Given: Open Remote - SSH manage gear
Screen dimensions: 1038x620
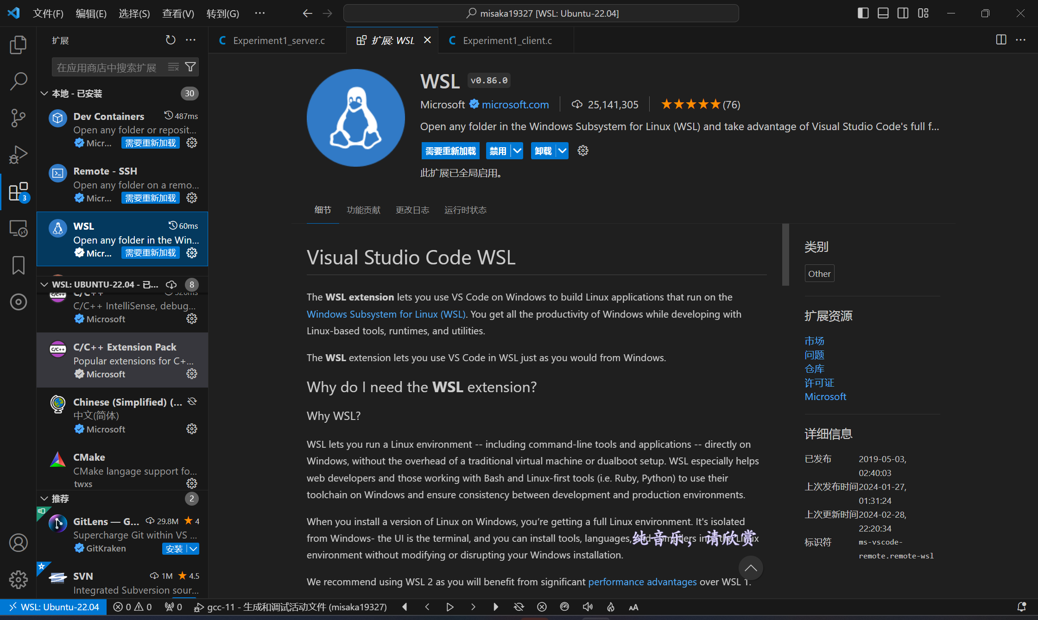Looking at the screenshot, I should [x=191, y=198].
